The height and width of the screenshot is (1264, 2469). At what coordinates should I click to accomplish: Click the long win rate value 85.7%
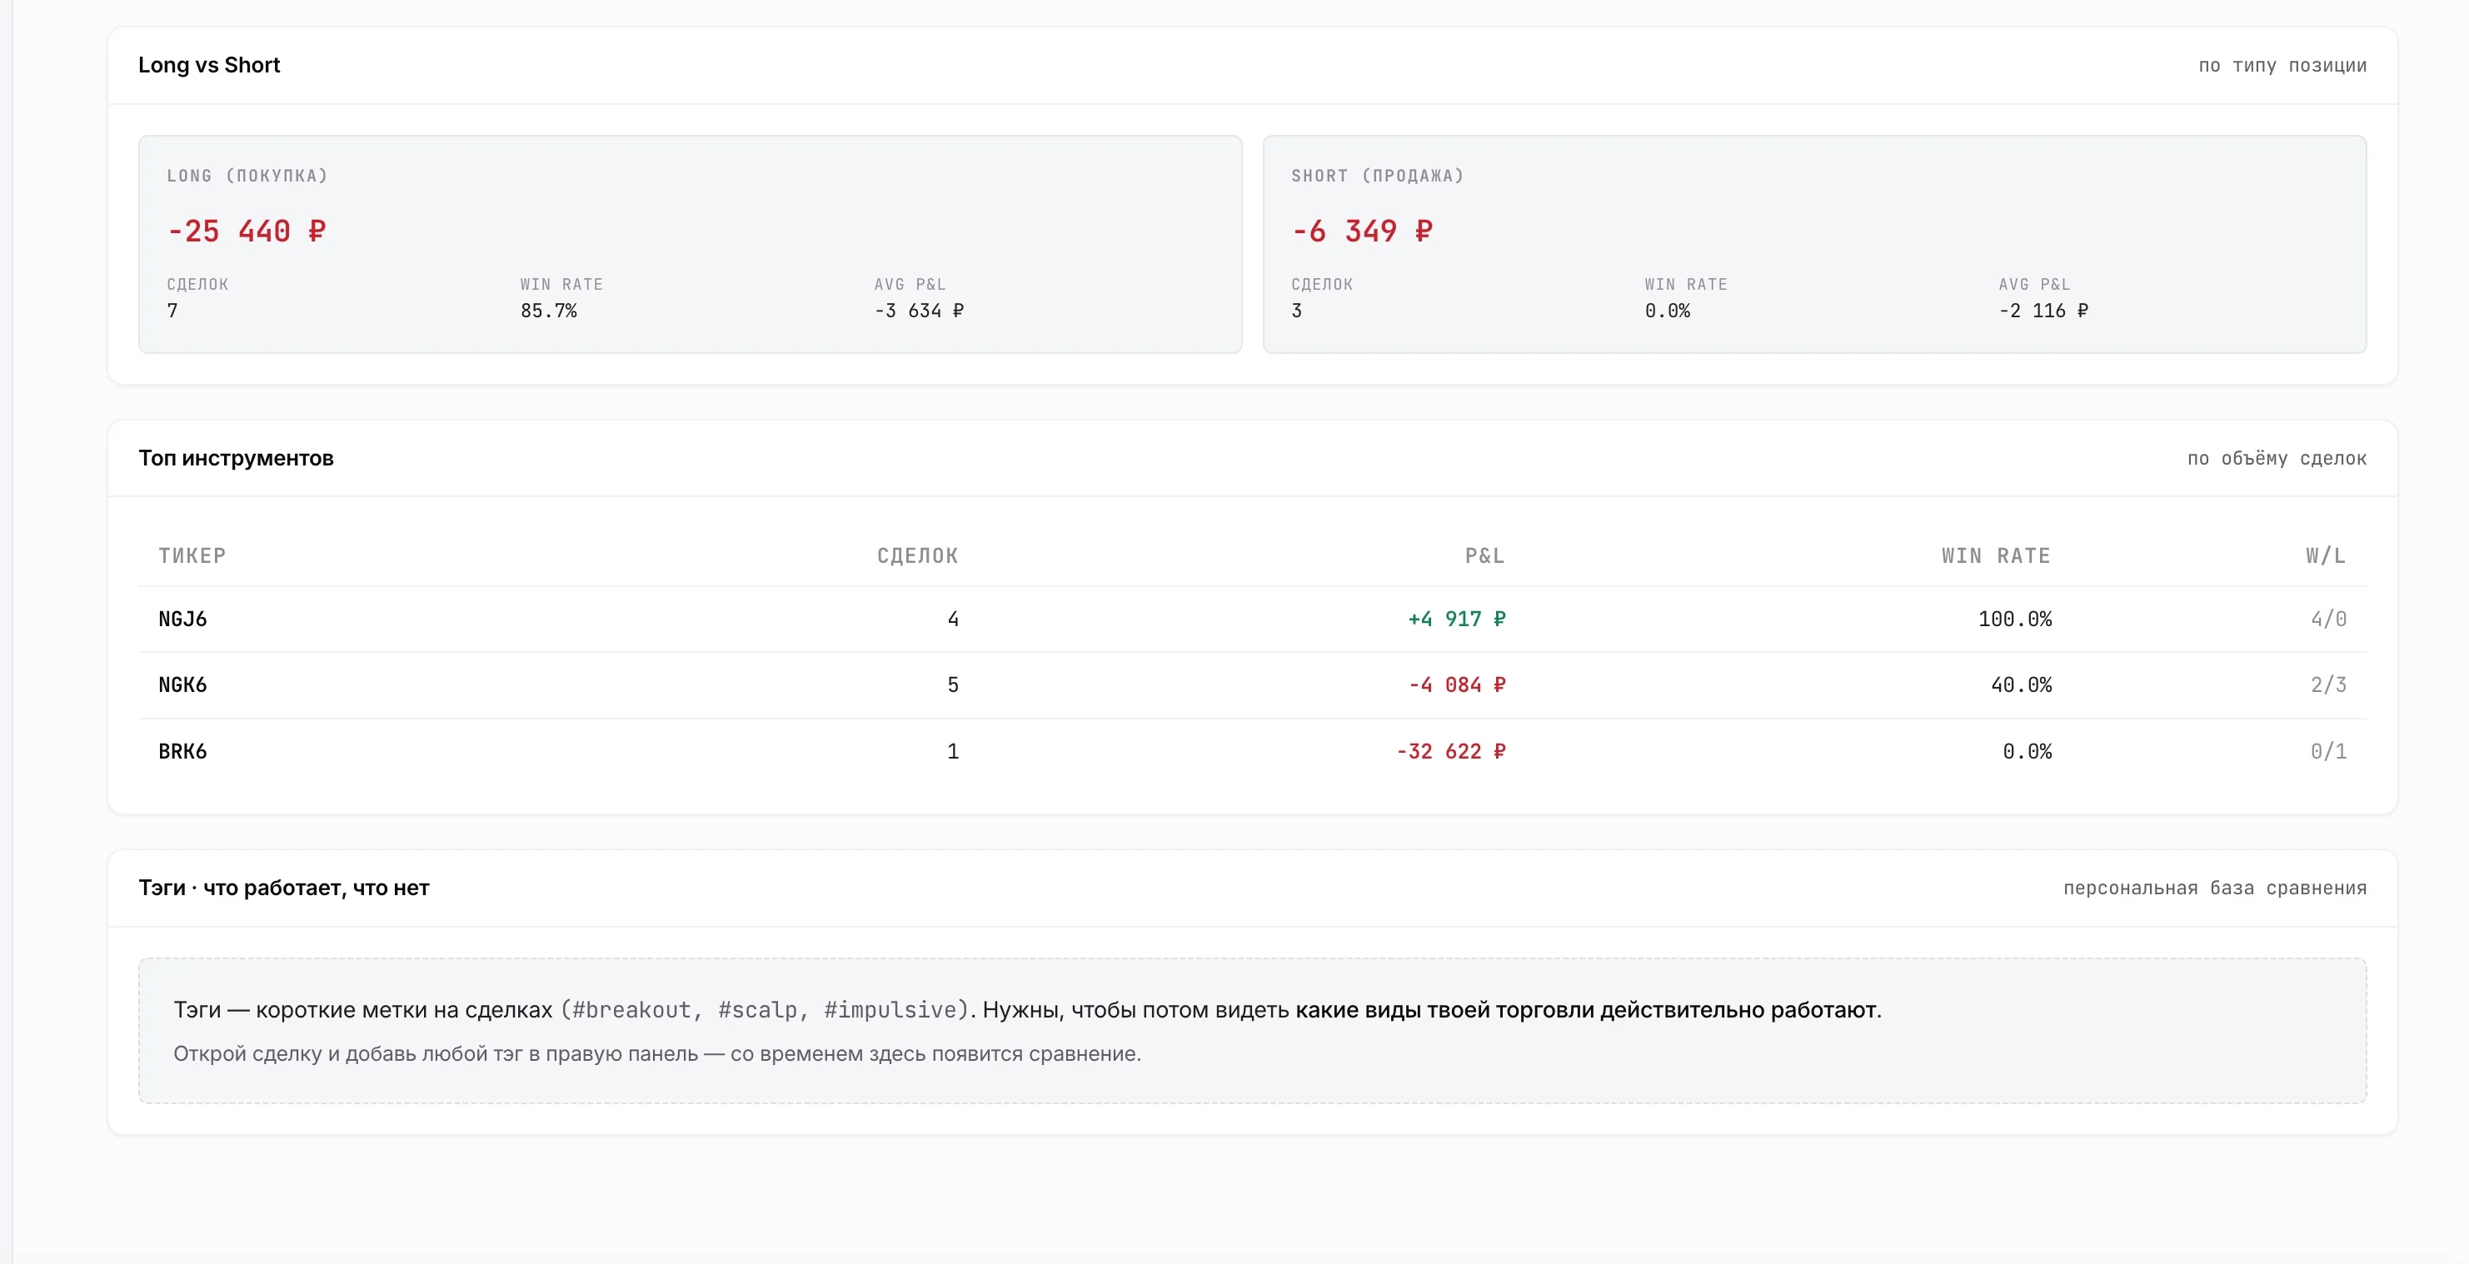[x=548, y=311]
